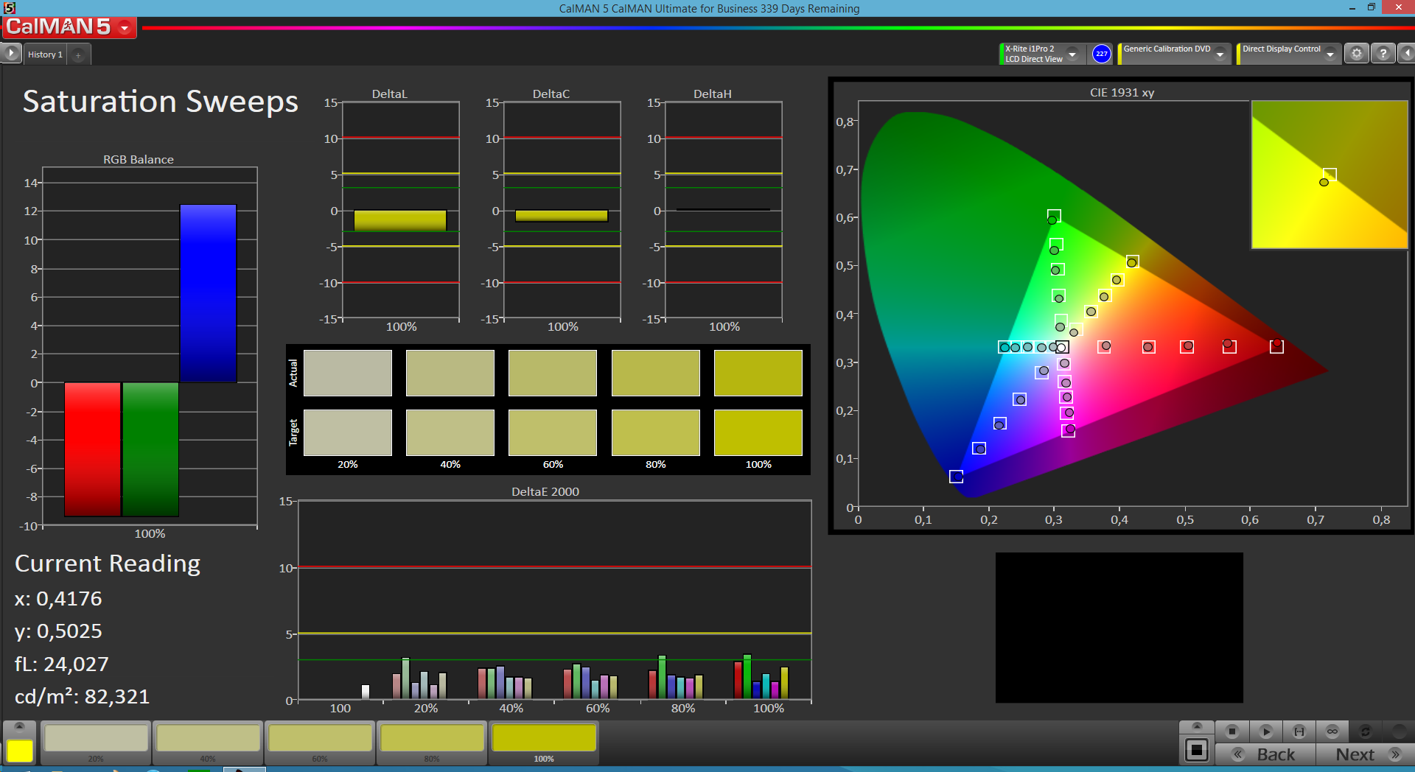Viewport: 1415px width, 772px height.
Task: Collapse the right panel with arrow icon
Action: tap(1407, 54)
